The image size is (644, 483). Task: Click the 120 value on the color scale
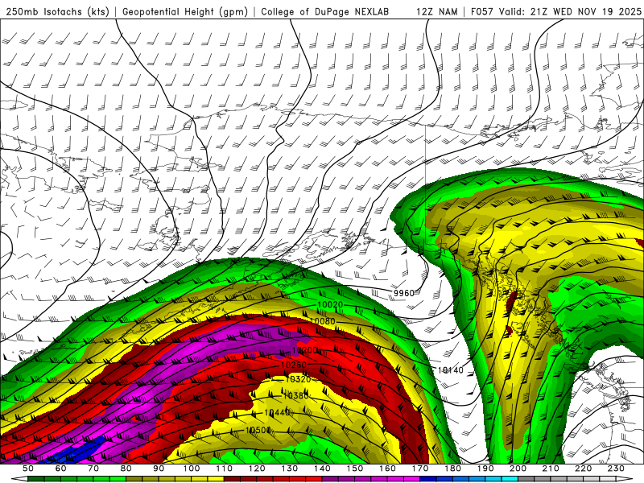point(257,469)
